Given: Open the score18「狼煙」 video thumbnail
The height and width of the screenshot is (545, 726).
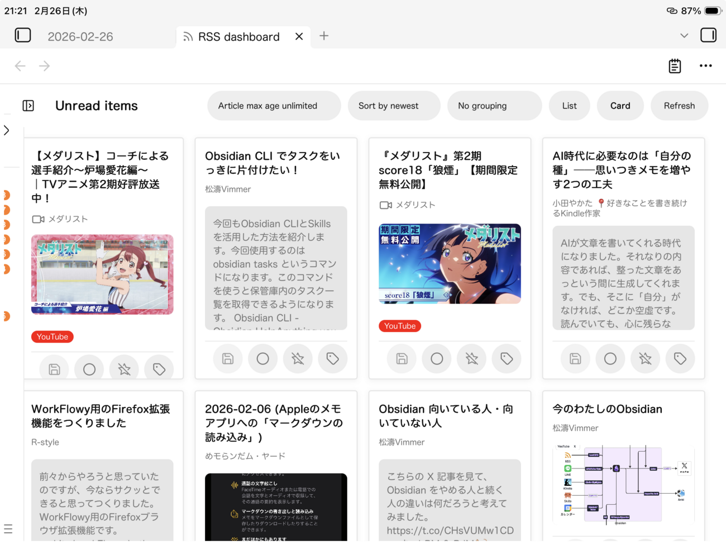Looking at the screenshot, I should (x=450, y=264).
